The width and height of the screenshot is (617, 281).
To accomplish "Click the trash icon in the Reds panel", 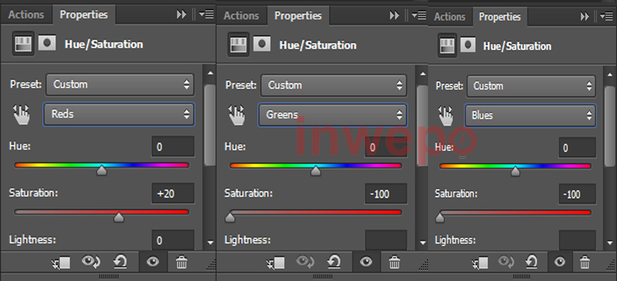I will [x=181, y=262].
